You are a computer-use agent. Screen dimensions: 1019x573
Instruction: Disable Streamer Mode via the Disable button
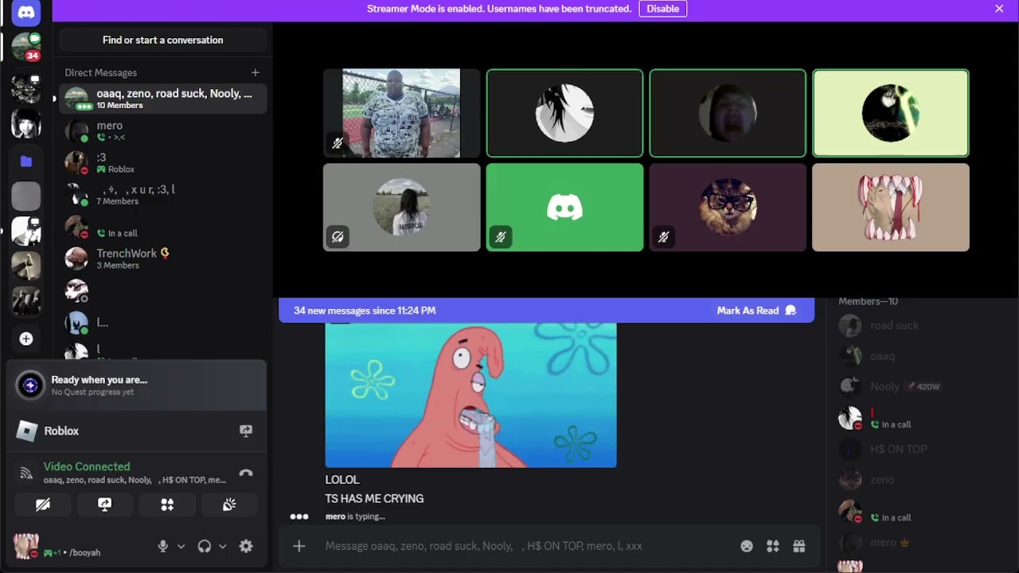(662, 9)
